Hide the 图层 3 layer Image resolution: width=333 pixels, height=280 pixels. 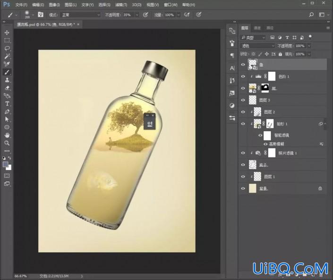243,100
